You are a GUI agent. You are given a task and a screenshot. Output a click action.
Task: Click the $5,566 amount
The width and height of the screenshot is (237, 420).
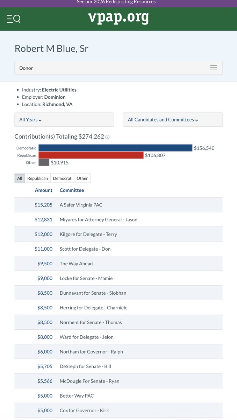pyautogui.click(x=45, y=381)
